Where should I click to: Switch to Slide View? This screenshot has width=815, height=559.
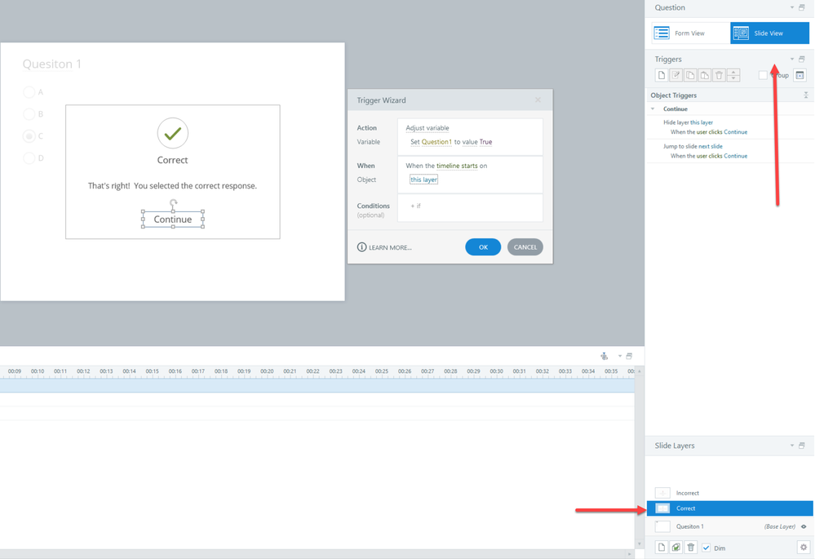pos(770,33)
